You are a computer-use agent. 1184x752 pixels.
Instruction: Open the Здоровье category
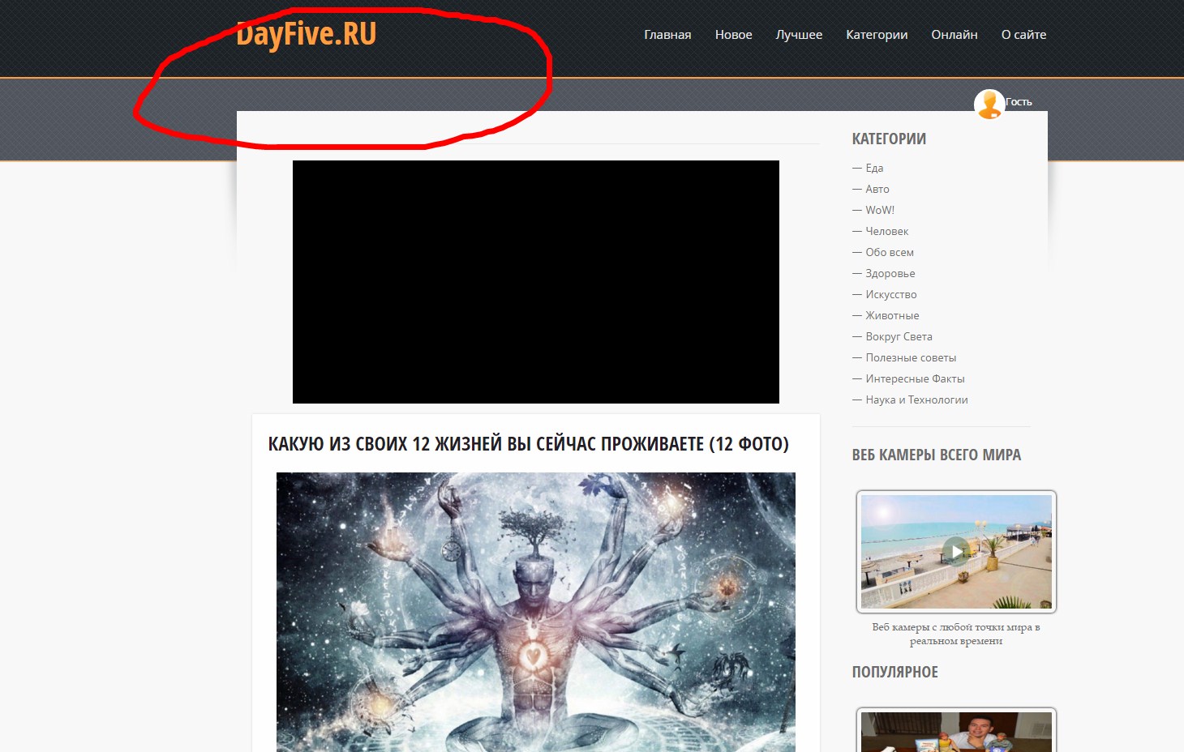coord(890,273)
